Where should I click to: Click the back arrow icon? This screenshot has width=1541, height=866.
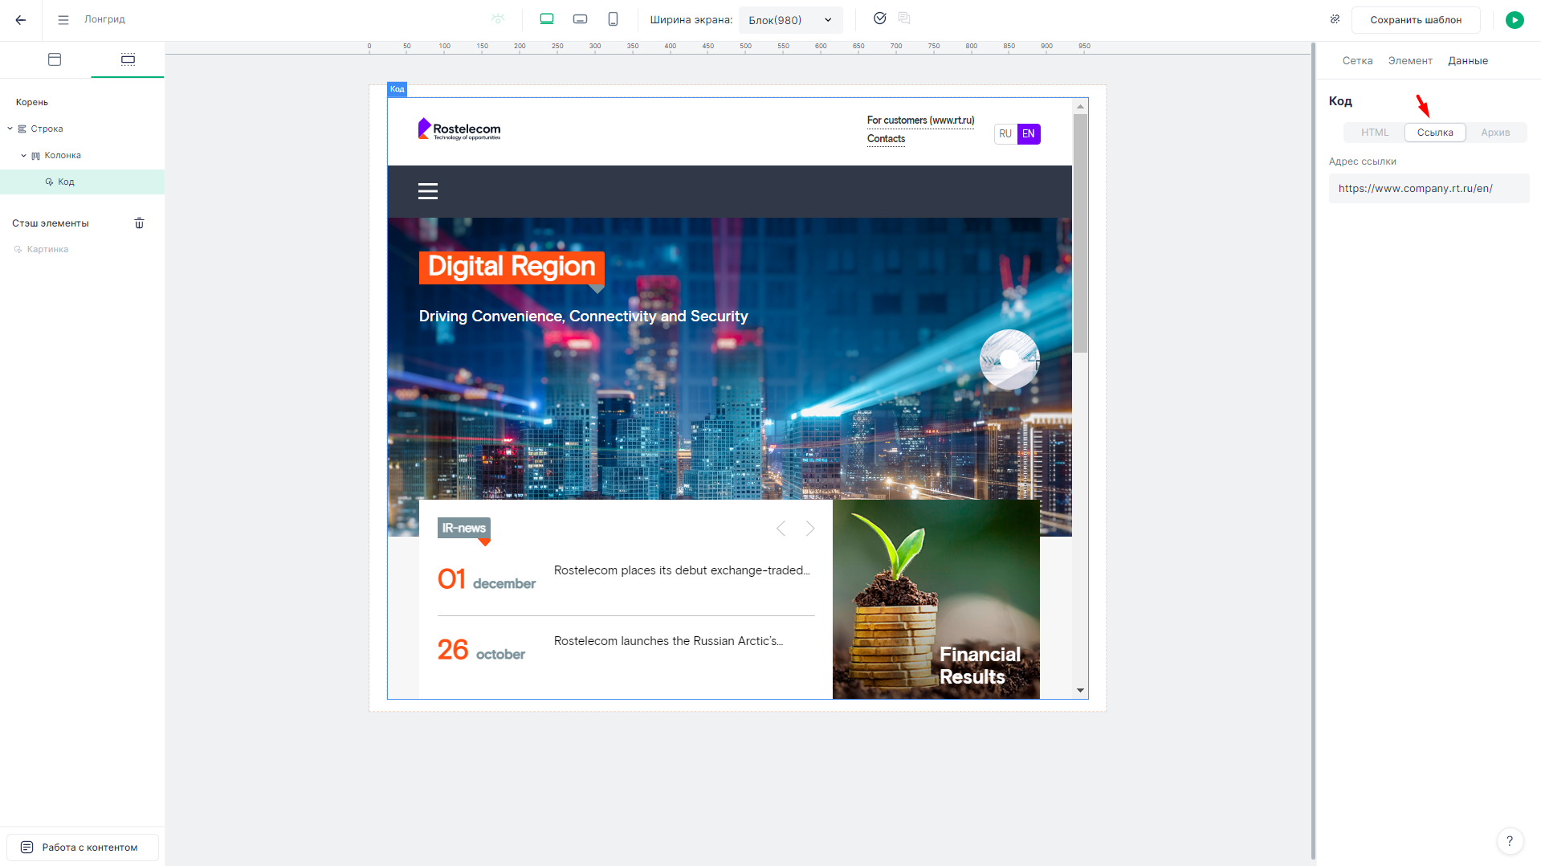21,20
